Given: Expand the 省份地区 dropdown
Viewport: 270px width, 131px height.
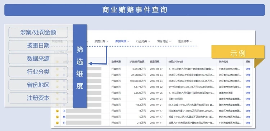Looking at the screenshot, I should (164, 41).
